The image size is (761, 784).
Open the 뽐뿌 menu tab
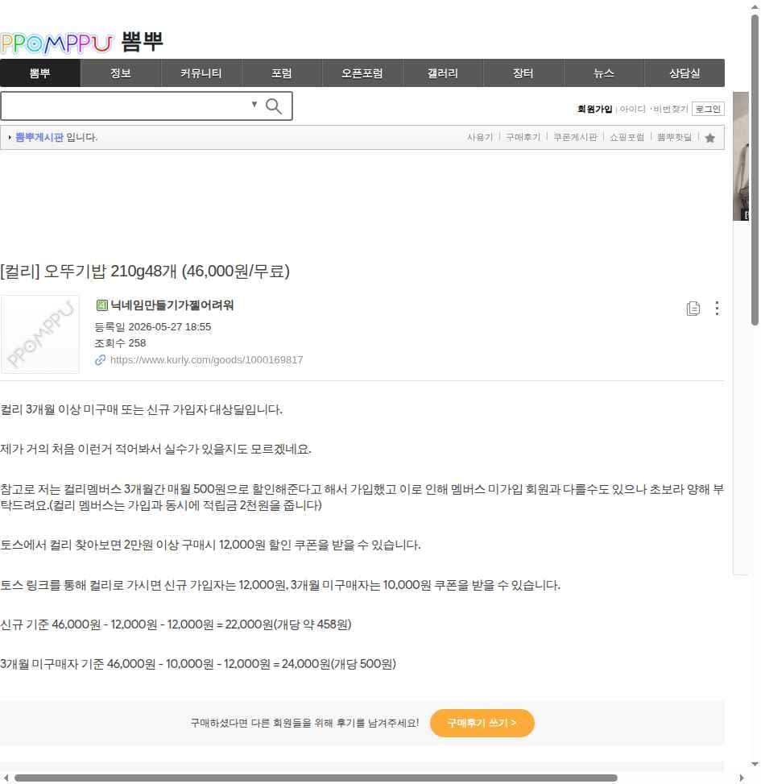(x=40, y=73)
